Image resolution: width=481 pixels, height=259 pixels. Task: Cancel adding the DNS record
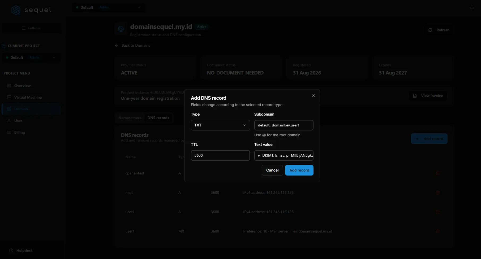coord(272,170)
